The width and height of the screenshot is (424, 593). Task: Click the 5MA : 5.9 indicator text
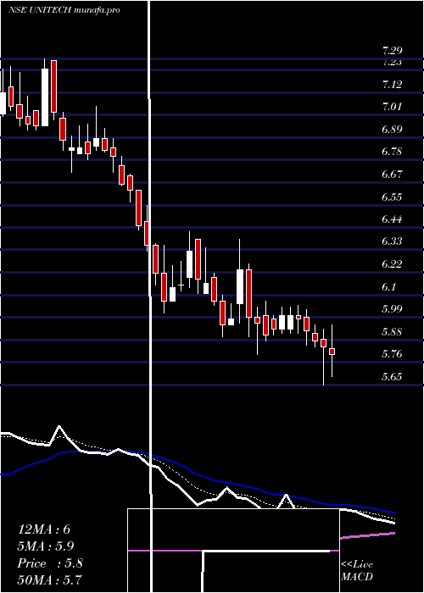(46, 546)
